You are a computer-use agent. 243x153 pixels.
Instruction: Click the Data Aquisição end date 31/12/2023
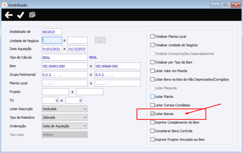pyautogui.click(x=77, y=49)
